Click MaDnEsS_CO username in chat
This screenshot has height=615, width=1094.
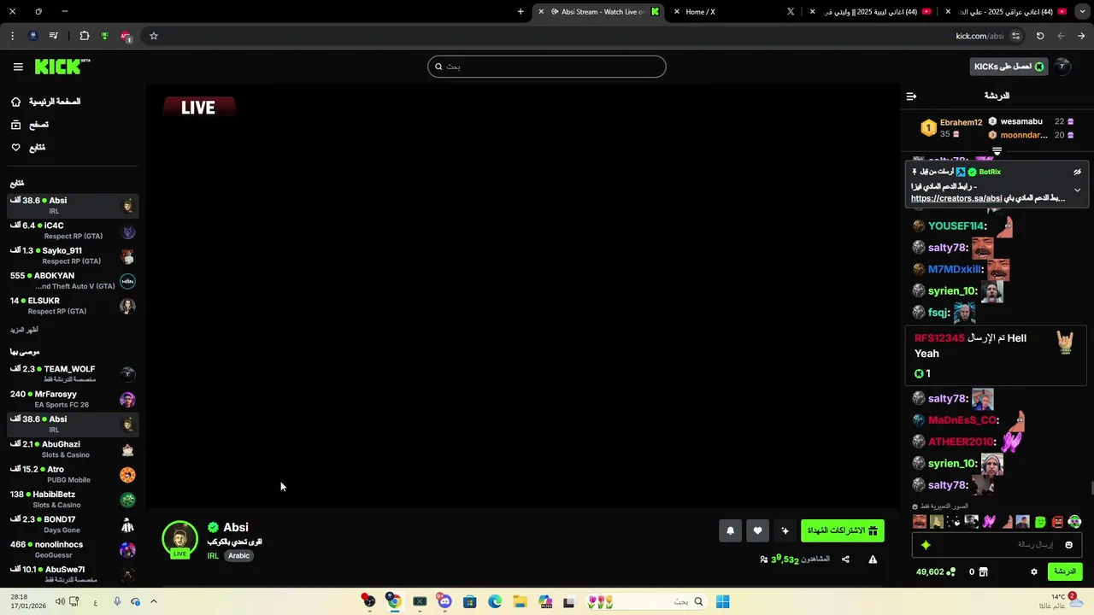962,420
